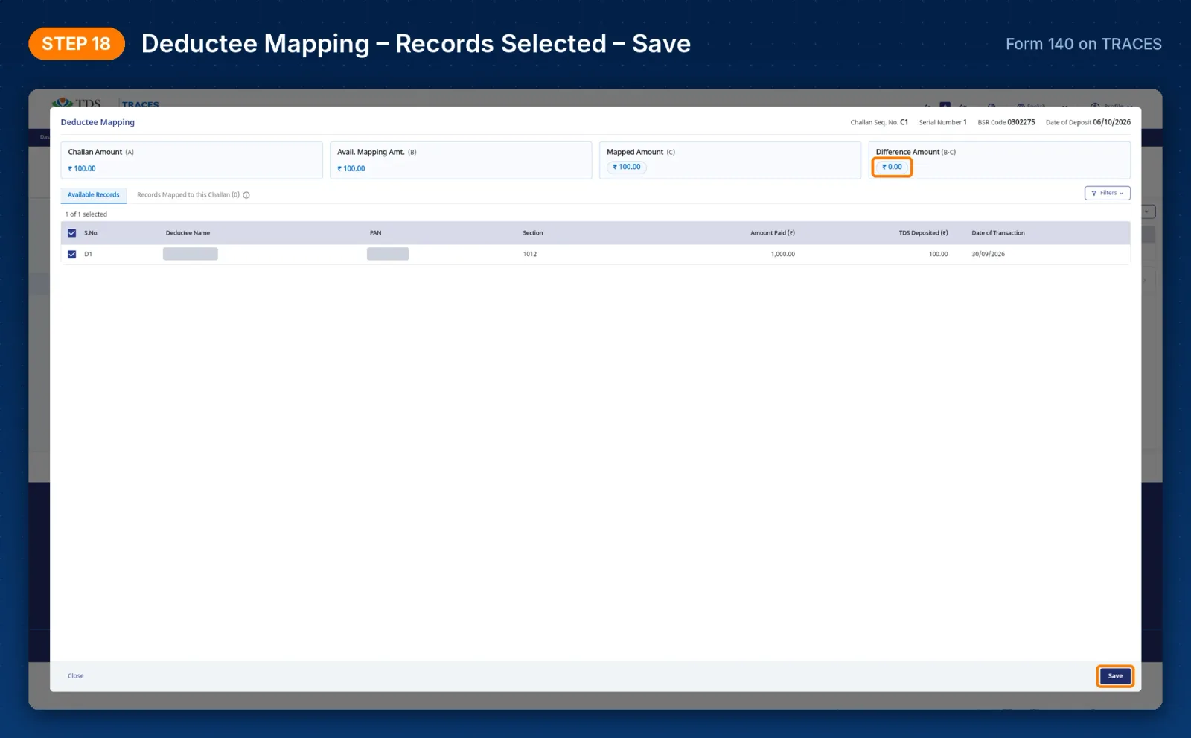Toggle the select-all checkbox in table header
This screenshot has height=738, width=1191.
[x=72, y=233]
